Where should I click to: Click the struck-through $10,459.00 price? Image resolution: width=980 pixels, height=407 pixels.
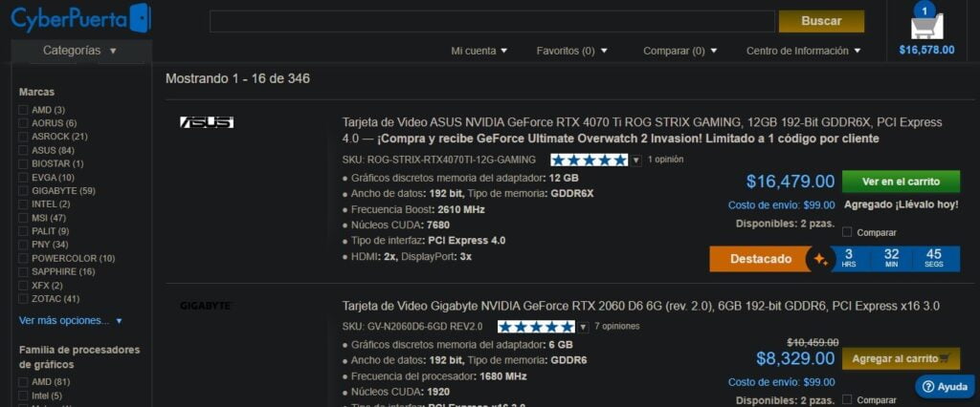click(x=812, y=342)
